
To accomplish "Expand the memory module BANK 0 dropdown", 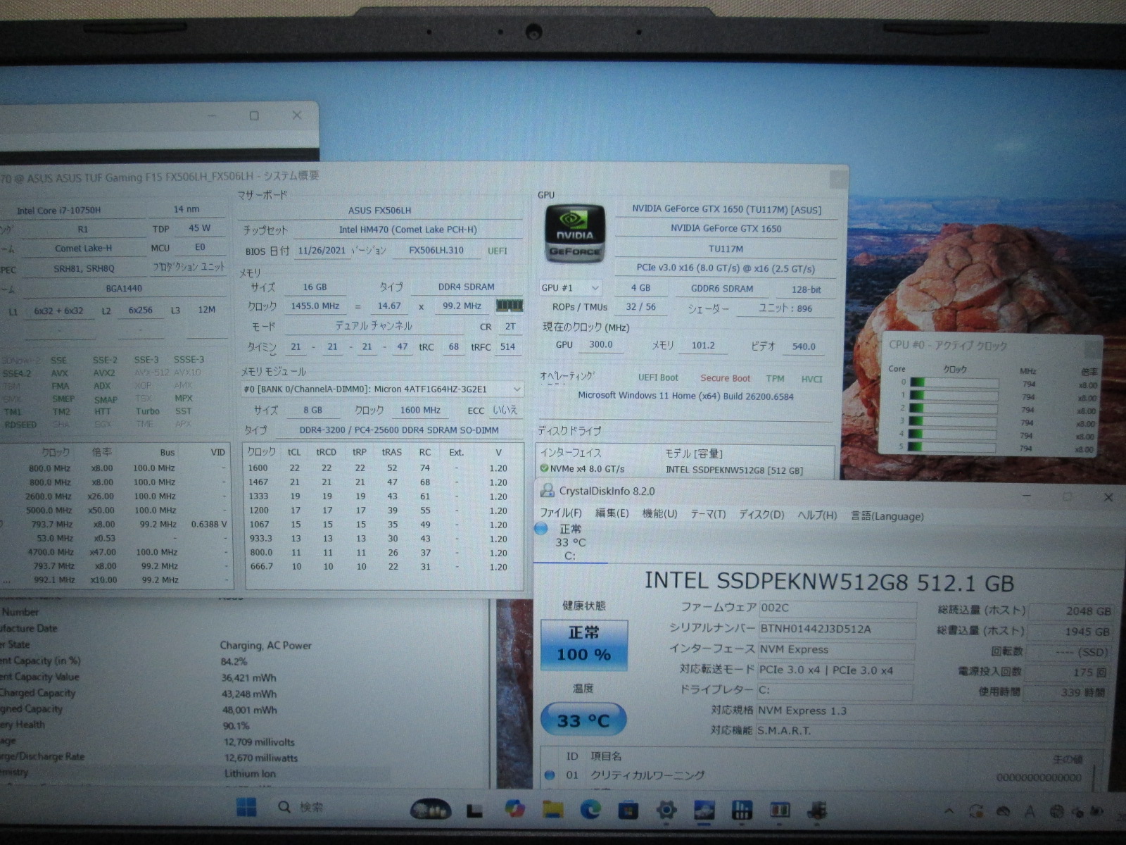I will [x=517, y=389].
